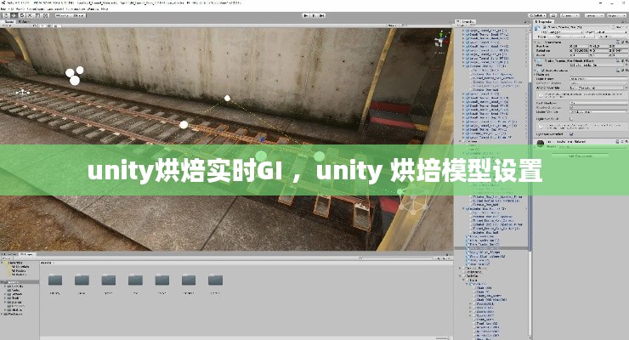Open the GameObject menu
629x340 pixels.
pos(36,8)
